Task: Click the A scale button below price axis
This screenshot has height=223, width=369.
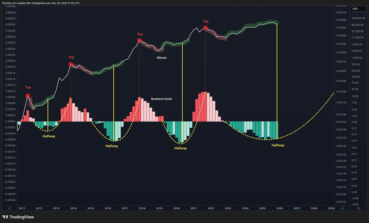Action: 342,208
